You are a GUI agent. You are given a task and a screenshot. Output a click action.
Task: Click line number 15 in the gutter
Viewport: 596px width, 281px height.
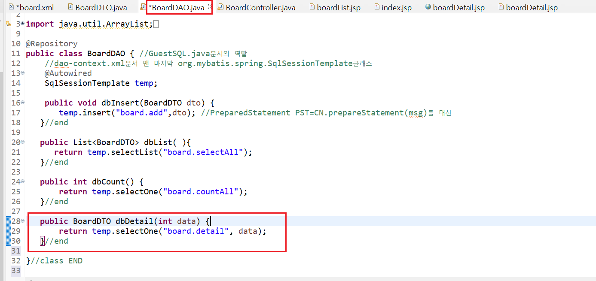[x=15, y=93]
